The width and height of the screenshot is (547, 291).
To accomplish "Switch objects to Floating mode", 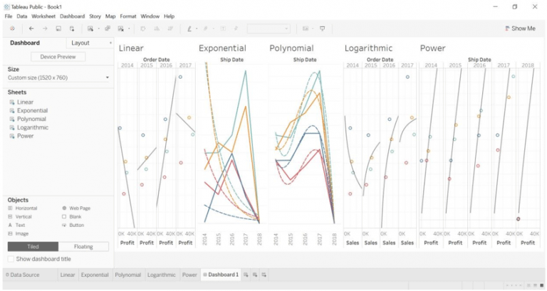I will pos(83,246).
